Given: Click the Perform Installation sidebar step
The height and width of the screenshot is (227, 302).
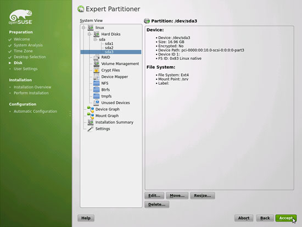Looking at the screenshot, I should (x=31, y=93).
